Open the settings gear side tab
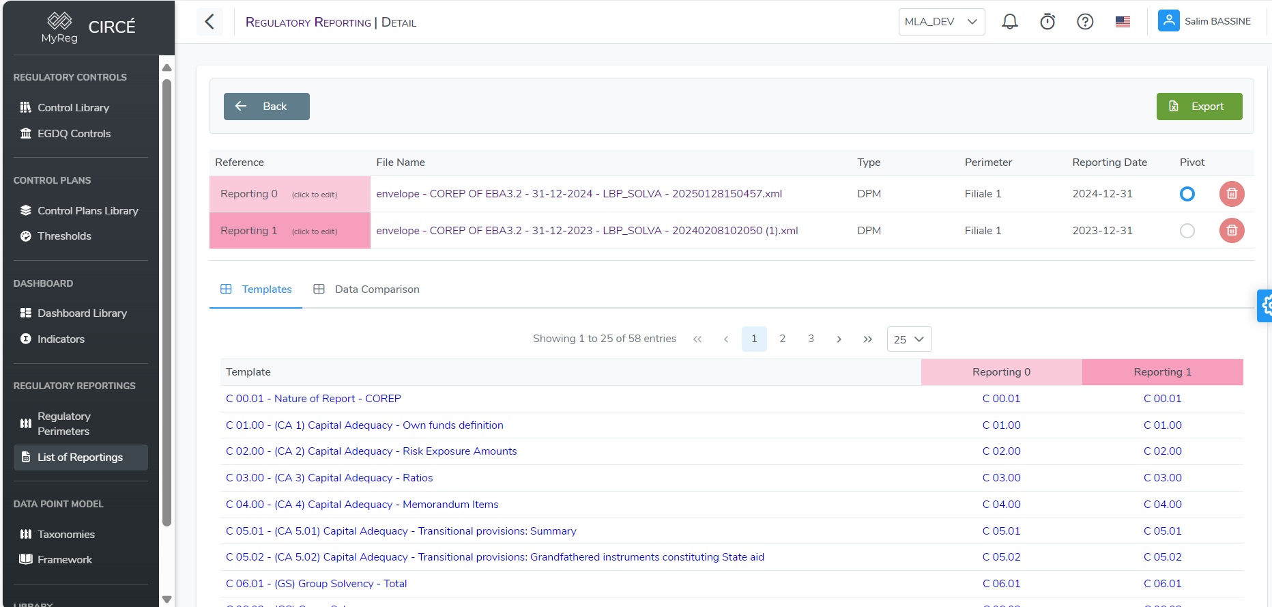Image resolution: width=1272 pixels, height=607 pixels. pos(1265,306)
